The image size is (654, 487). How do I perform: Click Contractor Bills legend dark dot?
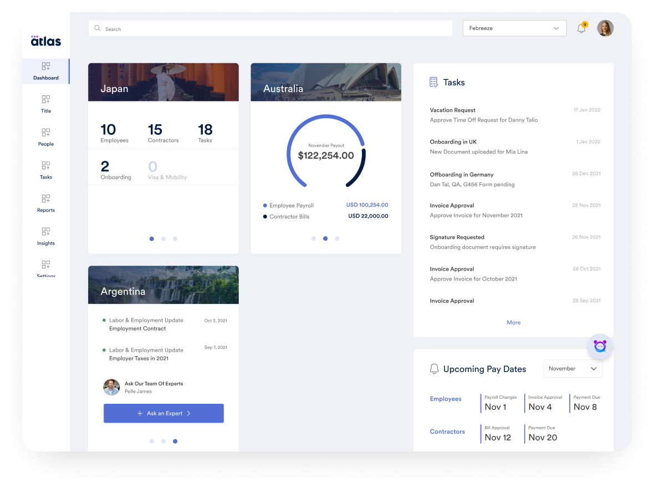(265, 216)
